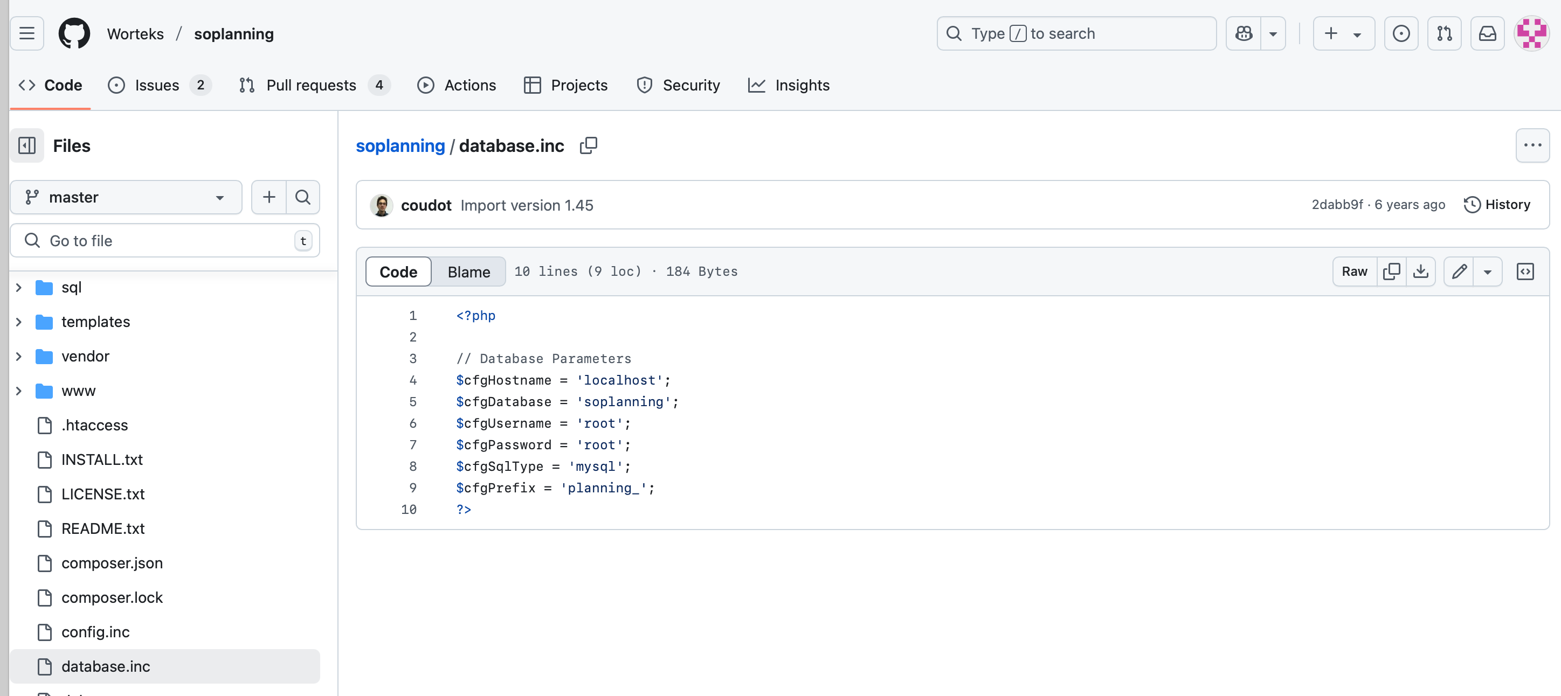
Task: Click the Go to file field
Action: pyautogui.click(x=164, y=240)
